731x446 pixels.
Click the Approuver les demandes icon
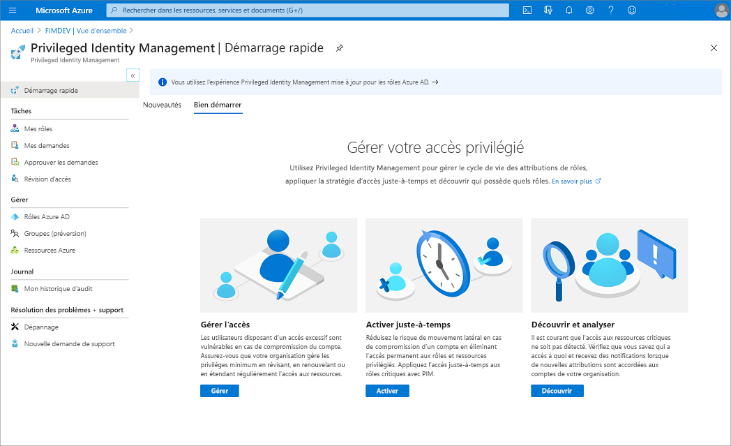coord(15,162)
